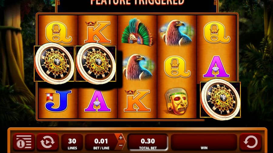Viewport: 273px width, 153px height.
Task: Click the Aztec calendar scatter on fifth reel
Action: click(x=221, y=99)
